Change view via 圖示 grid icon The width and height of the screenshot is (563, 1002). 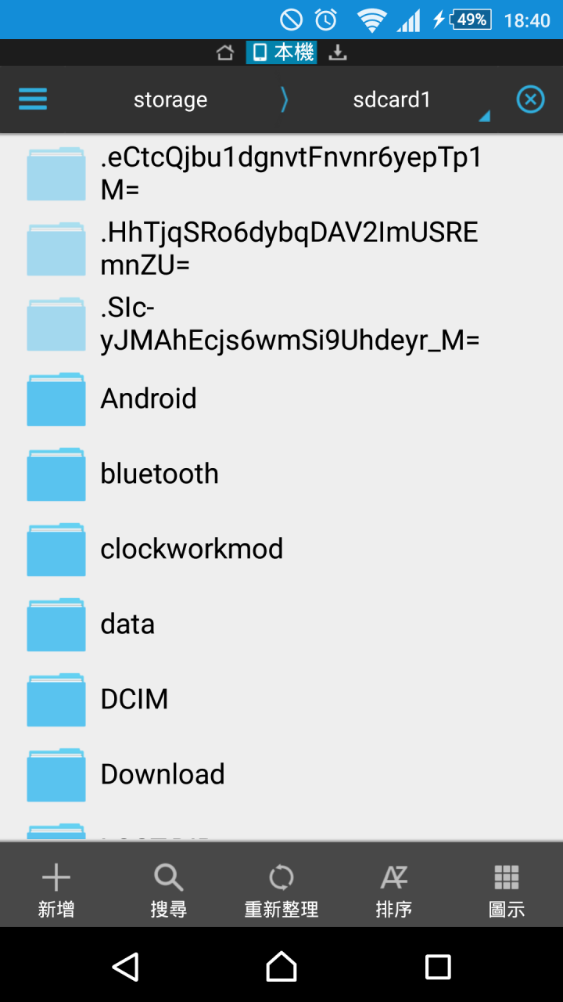click(x=507, y=891)
